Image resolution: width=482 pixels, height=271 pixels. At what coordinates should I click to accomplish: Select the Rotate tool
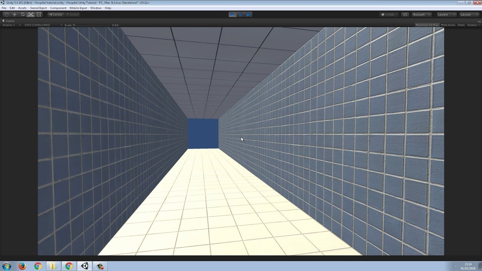[23, 14]
